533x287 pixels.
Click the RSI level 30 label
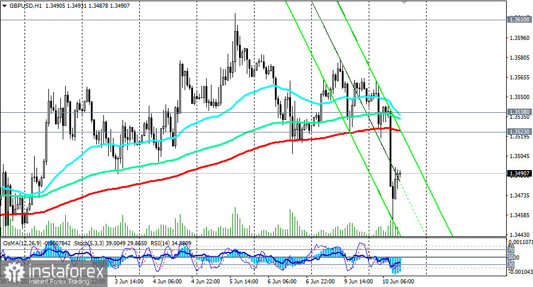[x=510, y=264]
